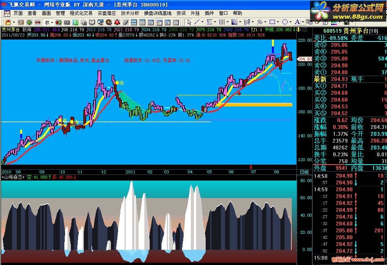Viewport: 387px width, 265px height.
Task: Open the 资讯 menu
Action: (x=181, y=13)
